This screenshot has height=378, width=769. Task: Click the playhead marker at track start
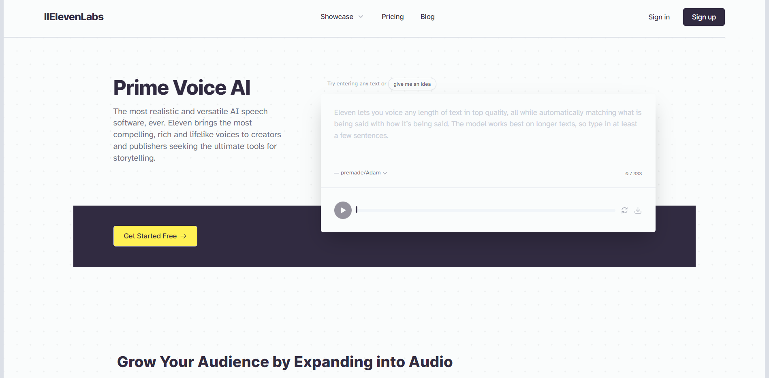[x=357, y=210]
